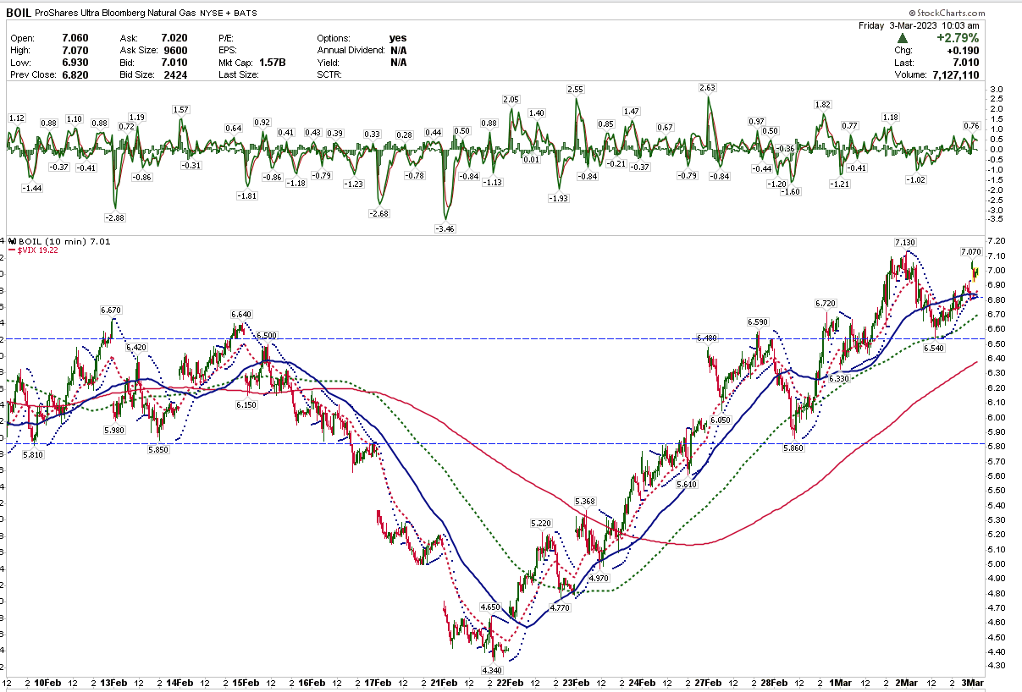Click the "Friday 3-Mar-2023 10:03 am" timestamp
The image size is (1022, 692).
(x=919, y=25)
